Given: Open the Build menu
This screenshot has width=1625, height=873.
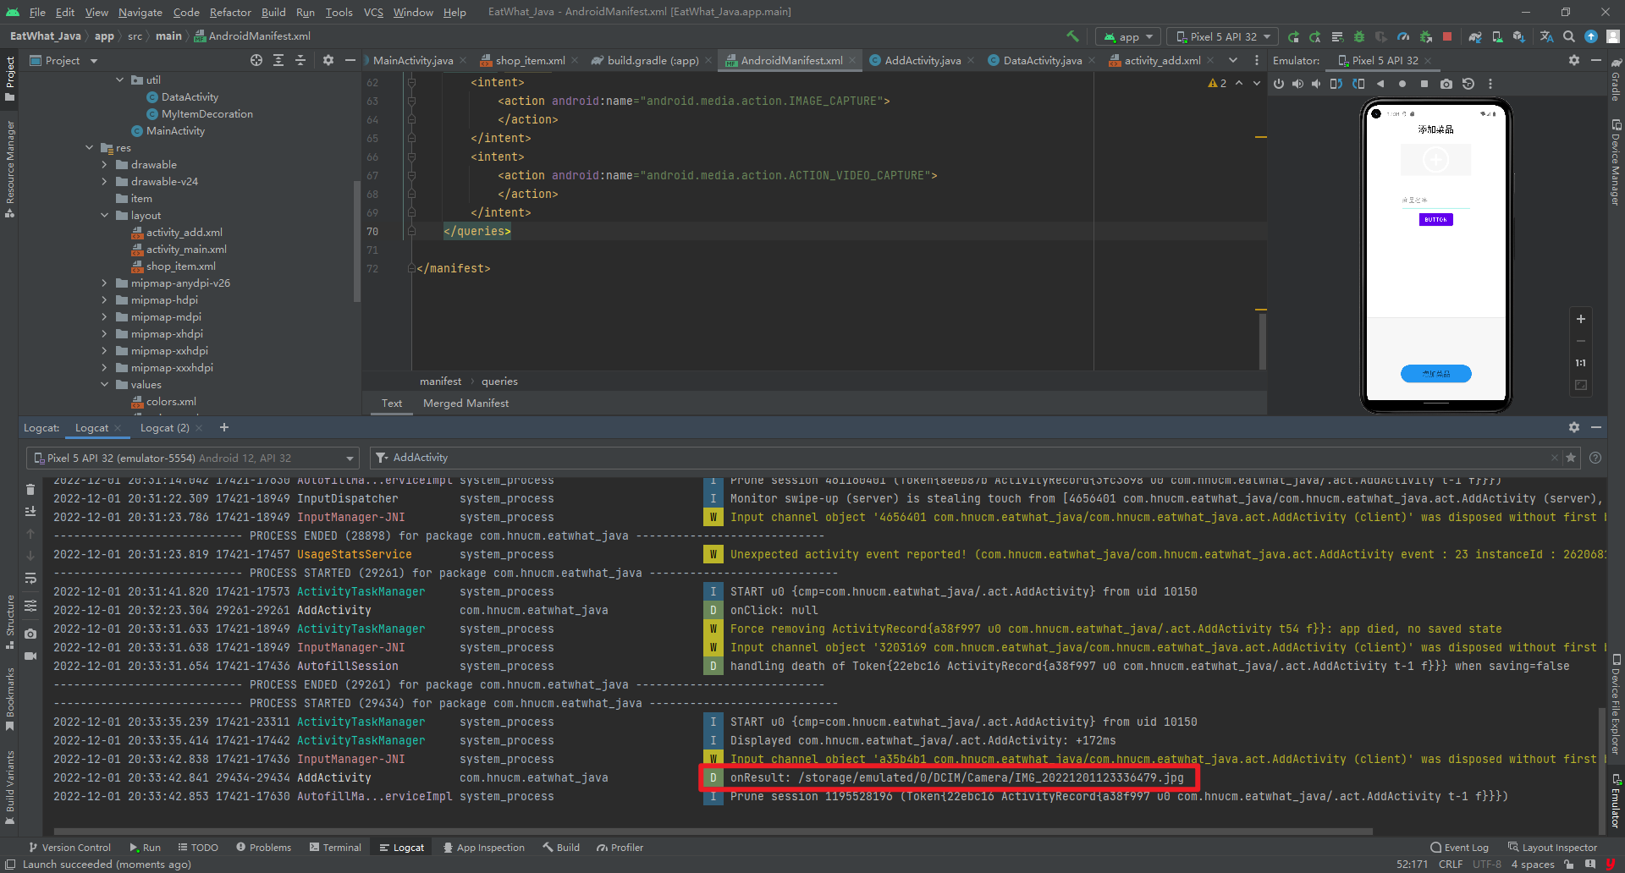Looking at the screenshot, I should pyautogui.click(x=273, y=12).
